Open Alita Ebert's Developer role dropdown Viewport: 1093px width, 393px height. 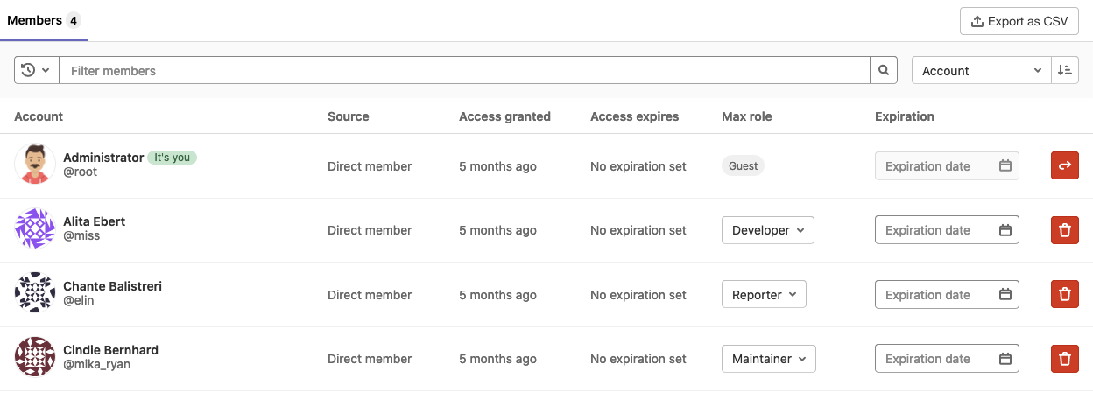[767, 230]
